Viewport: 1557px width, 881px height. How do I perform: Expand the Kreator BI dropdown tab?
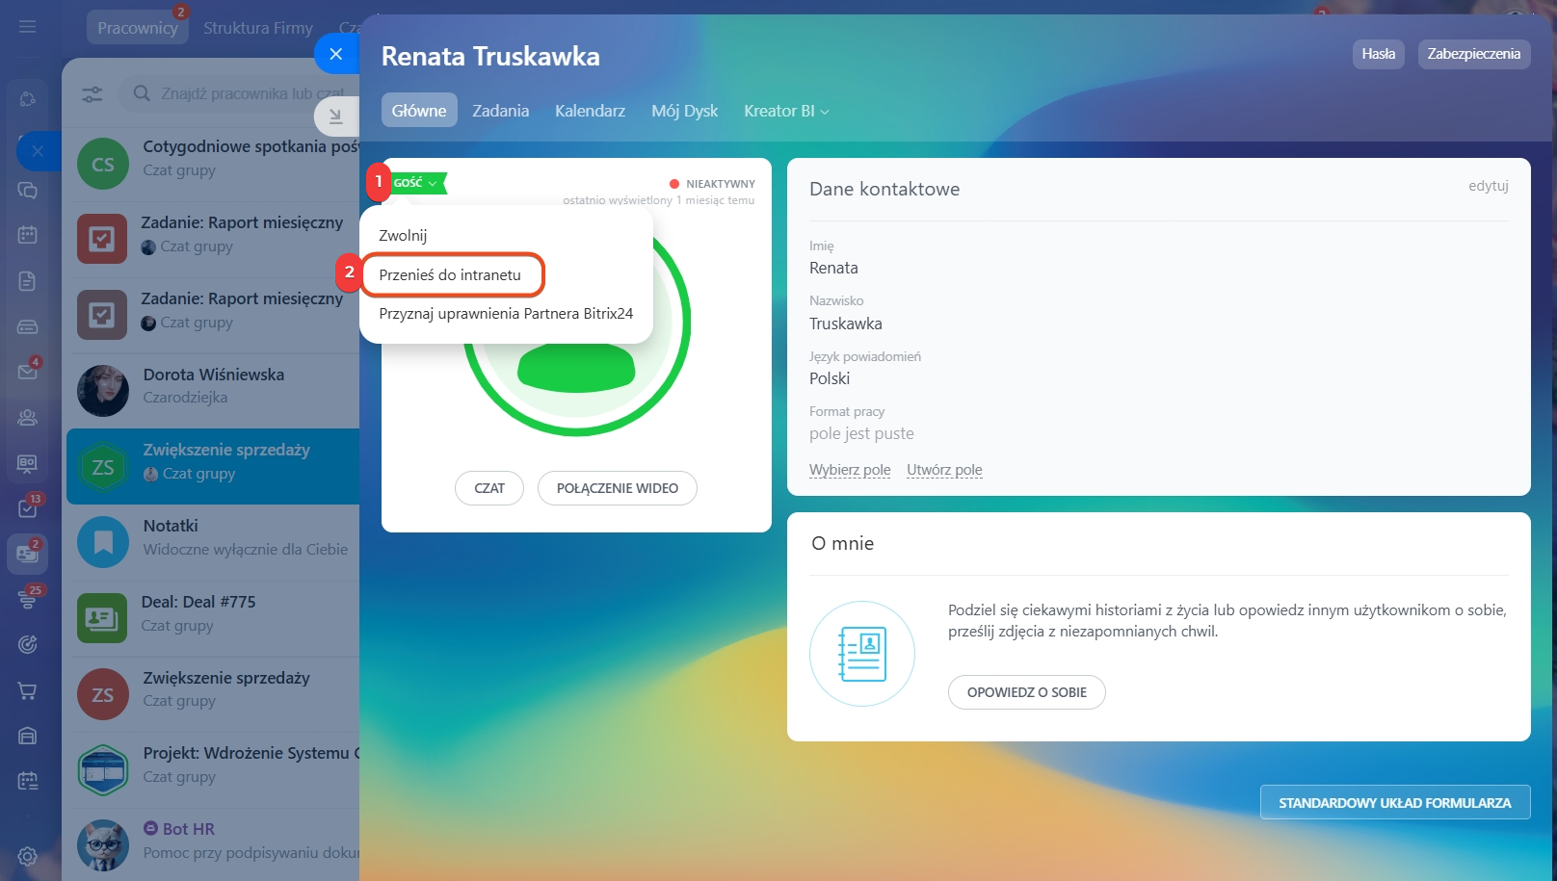786,111
